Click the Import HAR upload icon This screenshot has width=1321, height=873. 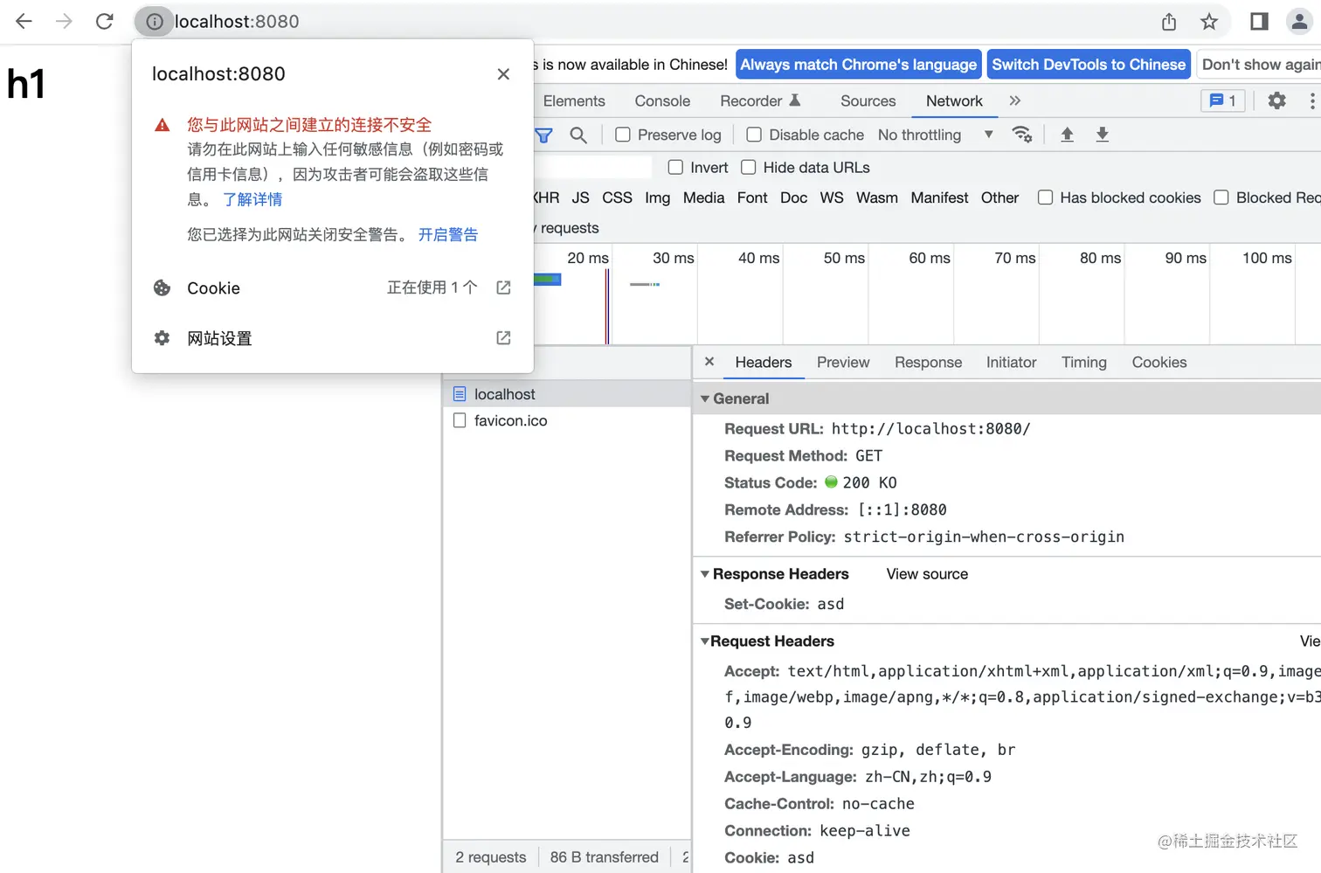[1067, 135]
